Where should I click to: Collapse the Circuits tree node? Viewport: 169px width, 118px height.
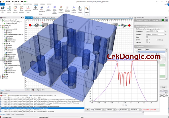(1, 27)
